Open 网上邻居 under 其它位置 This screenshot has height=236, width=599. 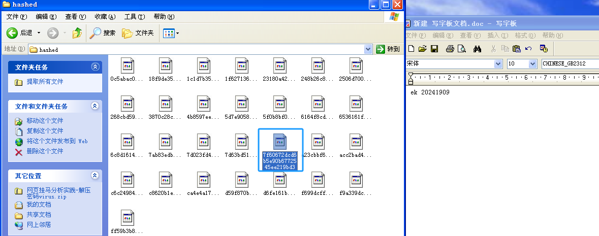point(39,224)
